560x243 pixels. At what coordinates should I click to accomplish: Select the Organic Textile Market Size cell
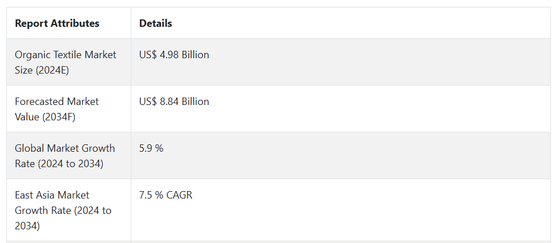point(69,62)
